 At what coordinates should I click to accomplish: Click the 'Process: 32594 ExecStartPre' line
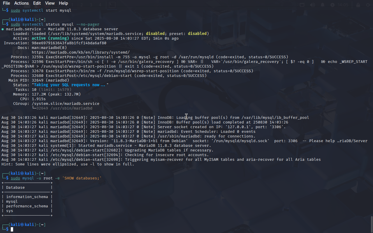click(149, 57)
